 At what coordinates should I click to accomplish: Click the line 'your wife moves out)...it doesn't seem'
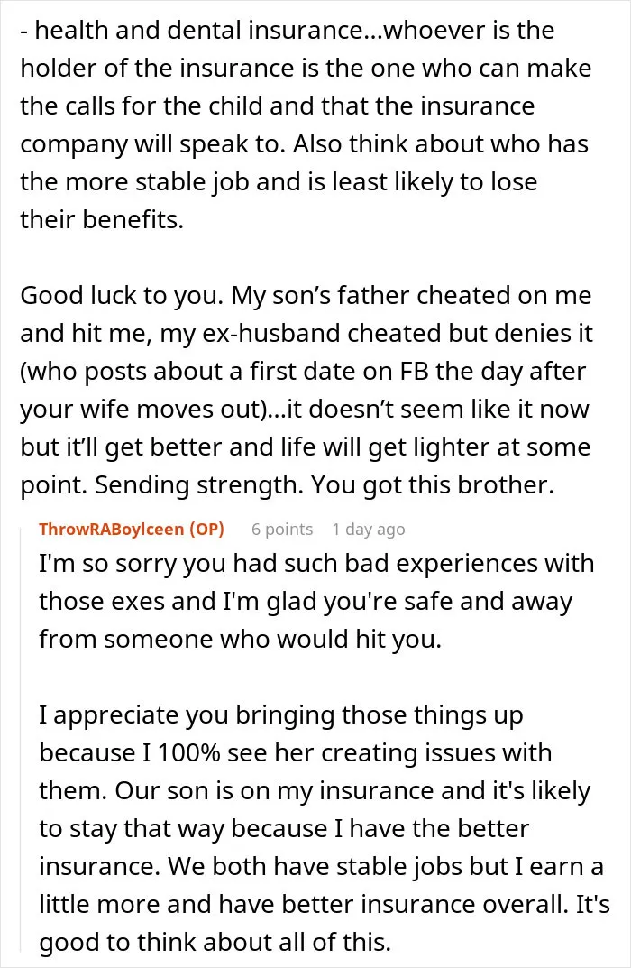click(x=305, y=410)
